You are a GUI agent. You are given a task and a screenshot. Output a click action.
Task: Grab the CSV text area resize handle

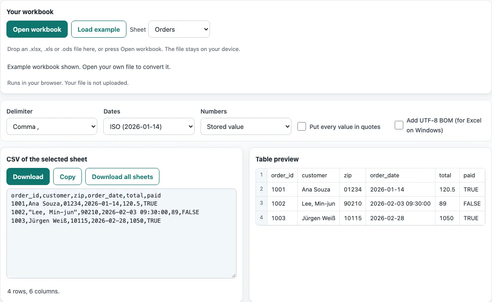coord(234,276)
